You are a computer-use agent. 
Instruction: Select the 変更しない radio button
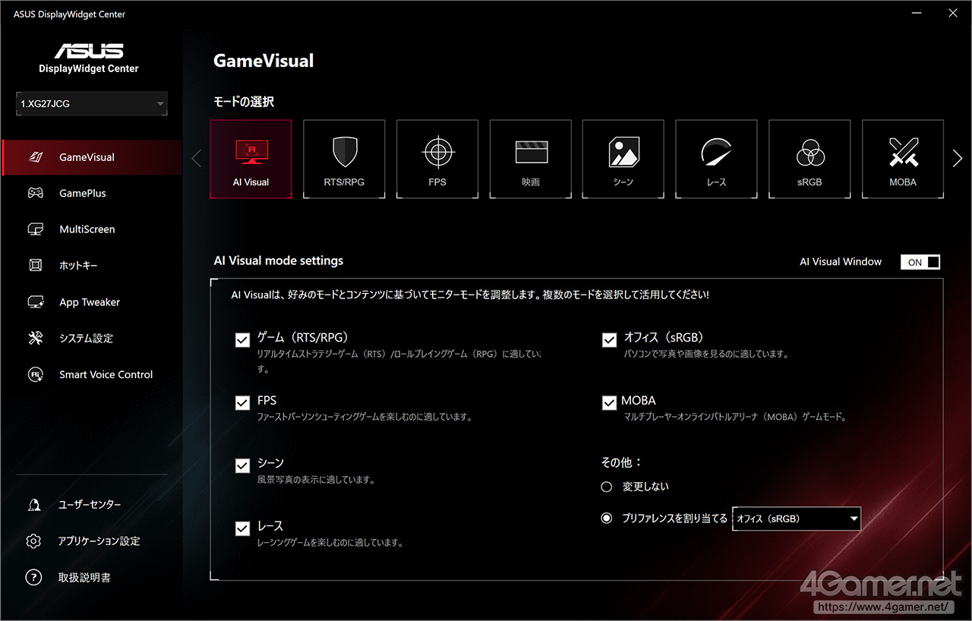click(606, 487)
